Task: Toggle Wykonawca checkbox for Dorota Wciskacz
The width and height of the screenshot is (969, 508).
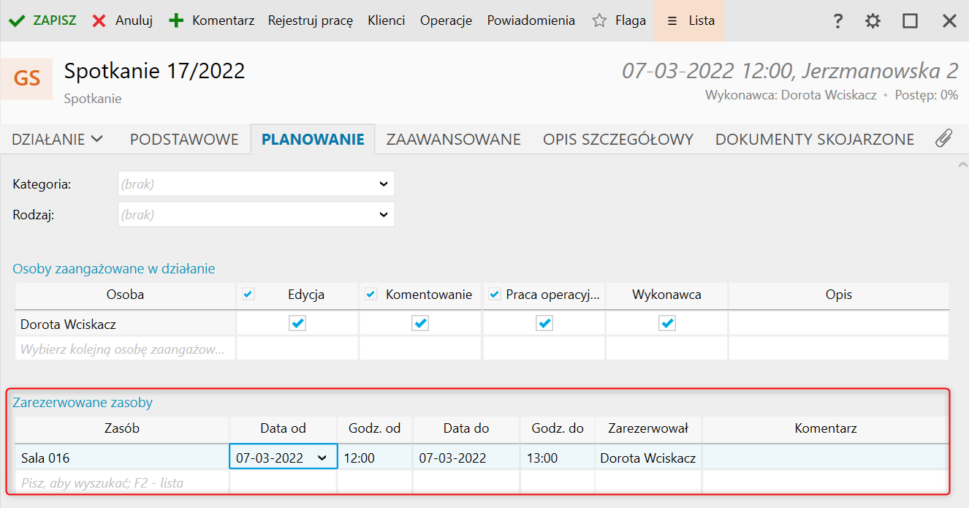Action: pos(667,323)
